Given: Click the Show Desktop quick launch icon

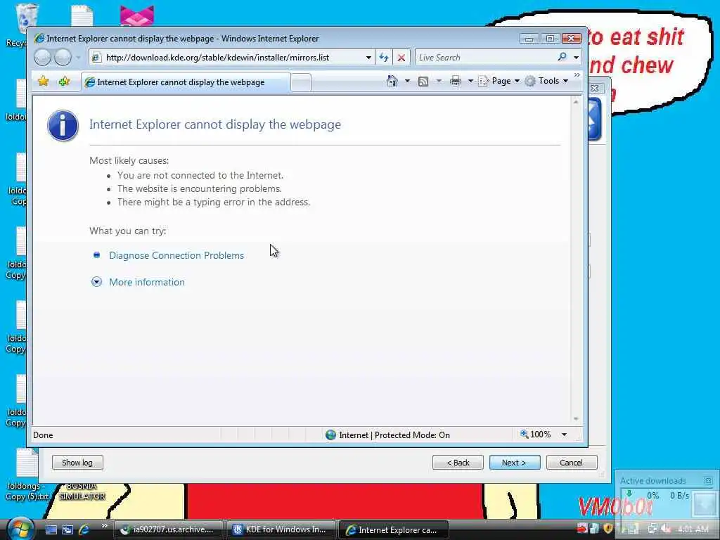Looking at the screenshot, I should click(51, 529).
